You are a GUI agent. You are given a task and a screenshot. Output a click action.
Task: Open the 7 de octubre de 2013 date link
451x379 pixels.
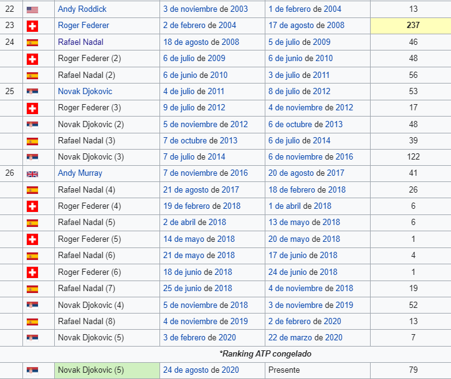pyautogui.click(x=200, y=141)
